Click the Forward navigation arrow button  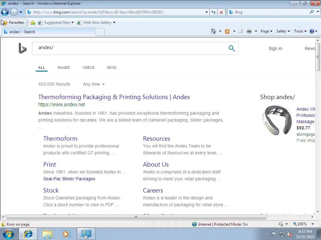point(14,12)
